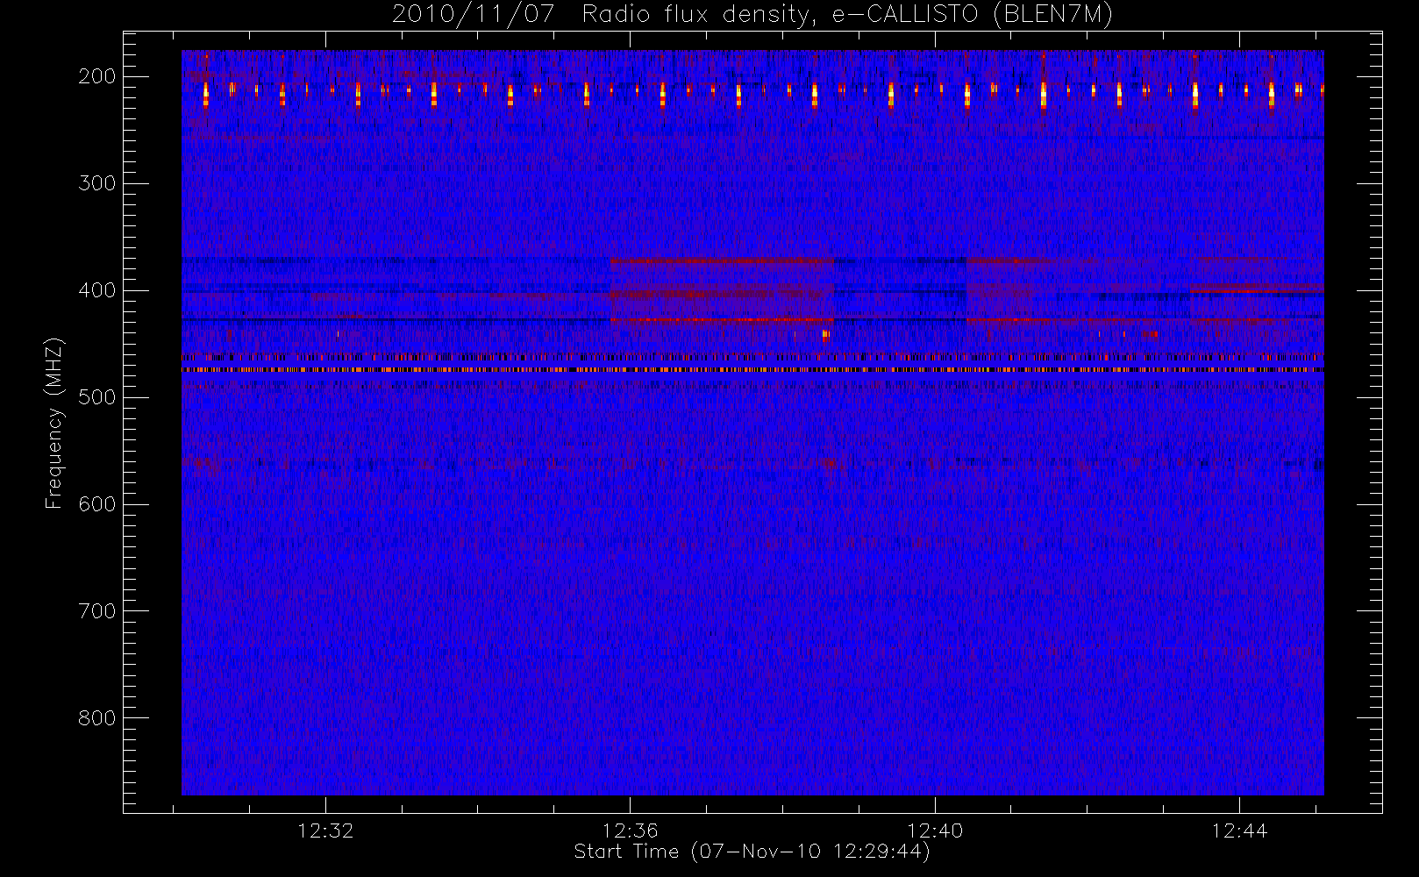
Task: Click the 'Start Time (07-Nov-10 12:29:44)' label
Action: (752, 852)
